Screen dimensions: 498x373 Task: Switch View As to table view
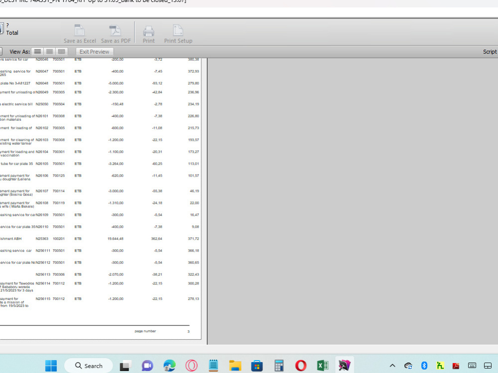coord(61,52)
